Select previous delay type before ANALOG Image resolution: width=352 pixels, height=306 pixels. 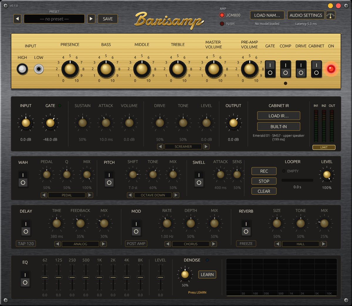tap(57, 244)
